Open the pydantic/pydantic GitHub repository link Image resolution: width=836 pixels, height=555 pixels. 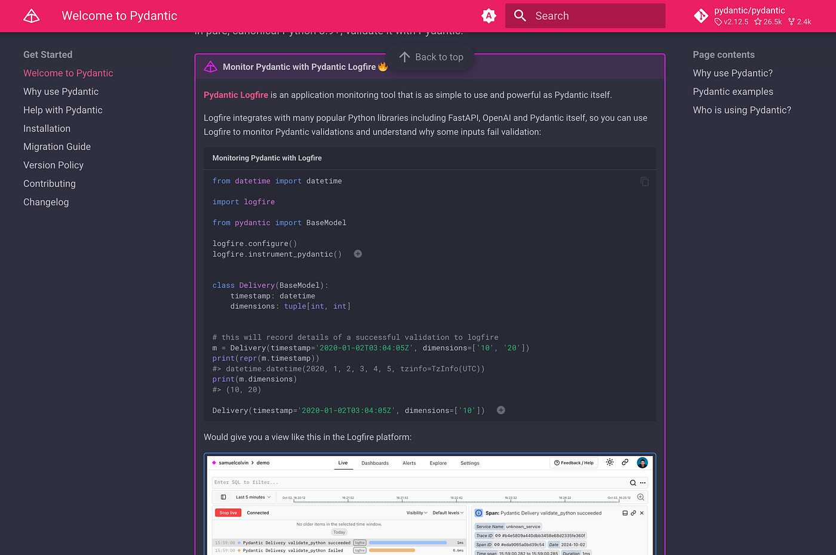click(752, 16)
